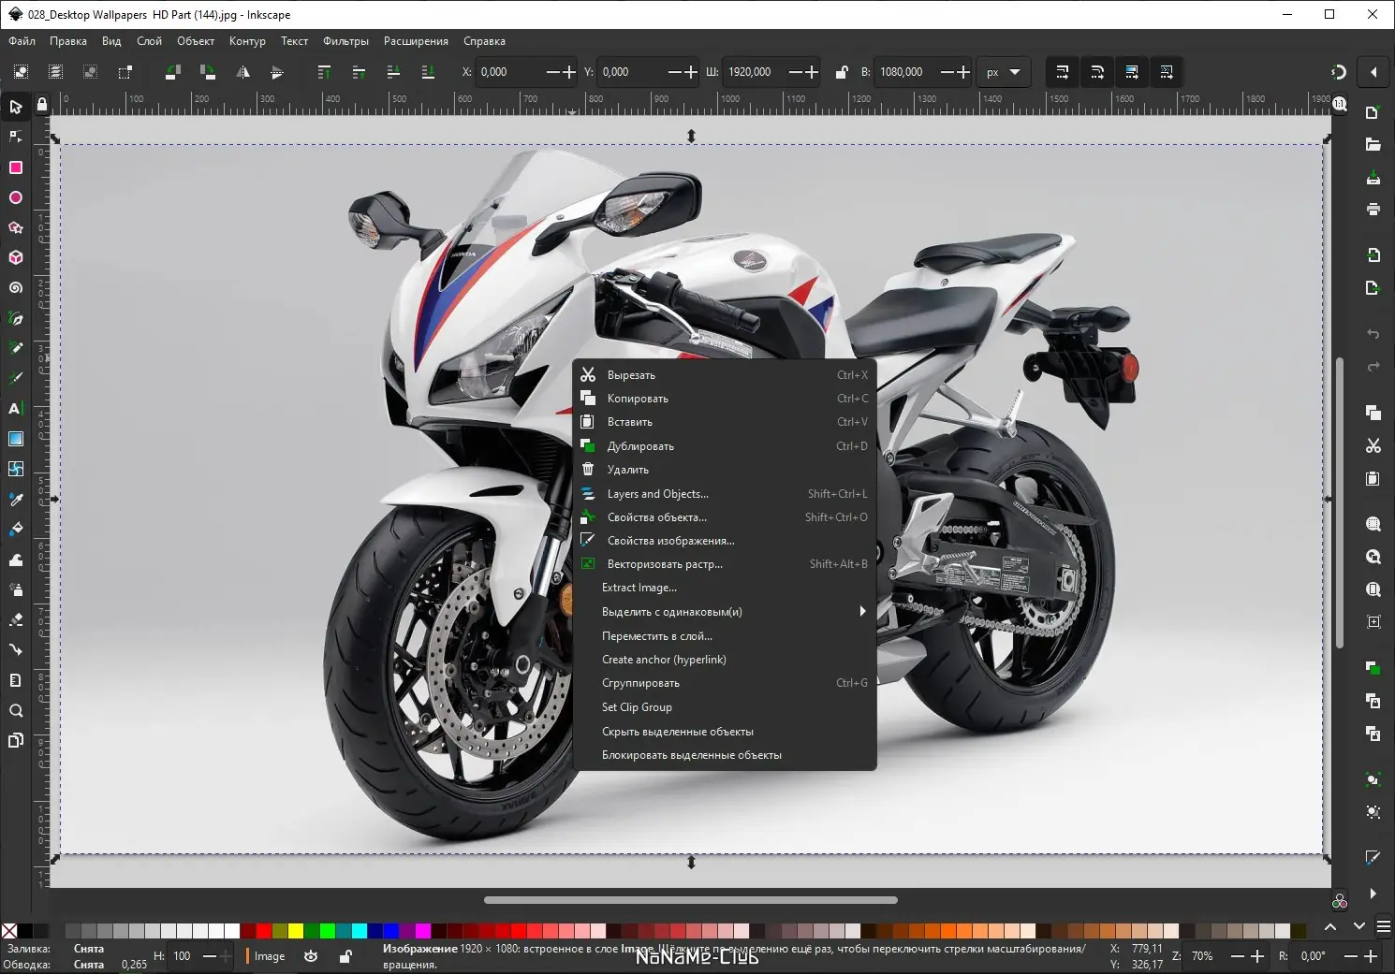
Task: Select the Paint bucket fill tool
Action: 16,529
